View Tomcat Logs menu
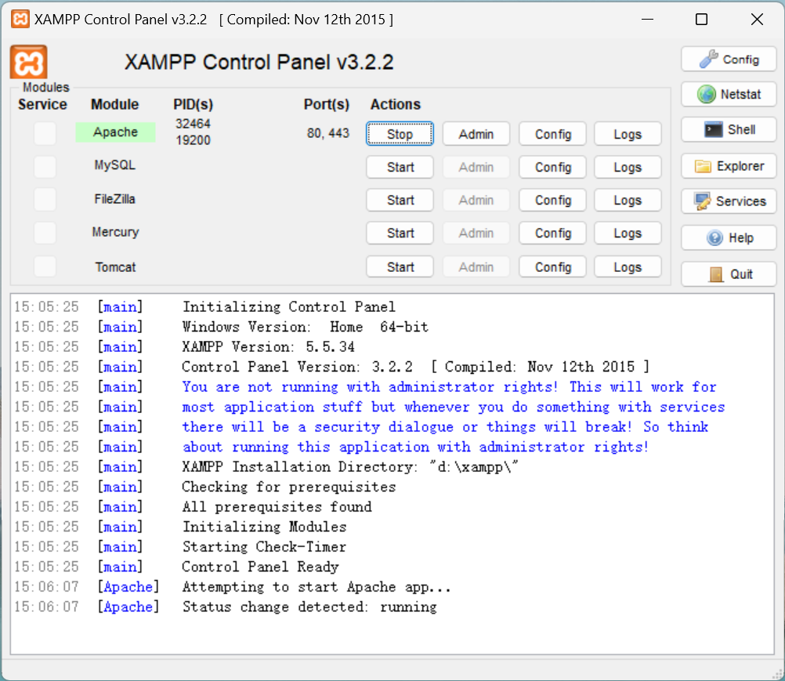 tap(628, 267)
